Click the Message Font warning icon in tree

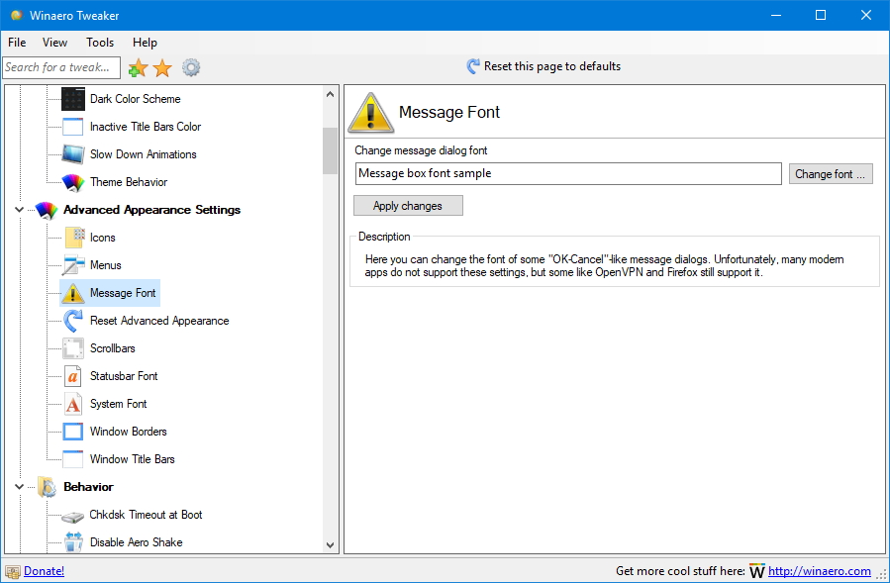73,293
